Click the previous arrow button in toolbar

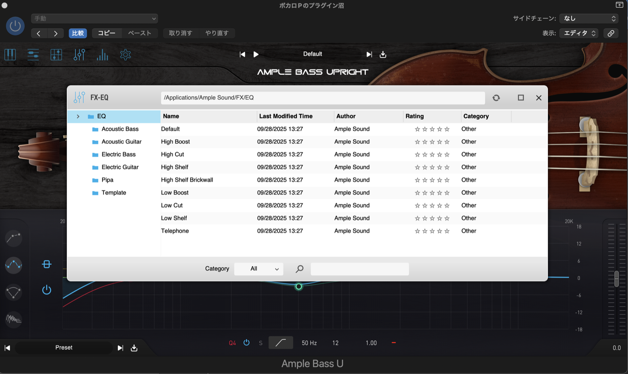tap(38, 33)
